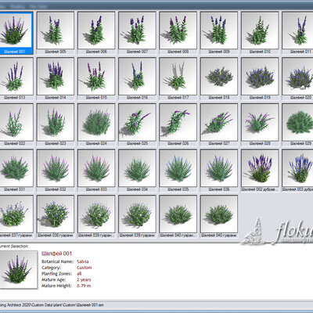
Task: Pick the Шалфей 033 plant thumbnail
Action: (x=96, y=168)
